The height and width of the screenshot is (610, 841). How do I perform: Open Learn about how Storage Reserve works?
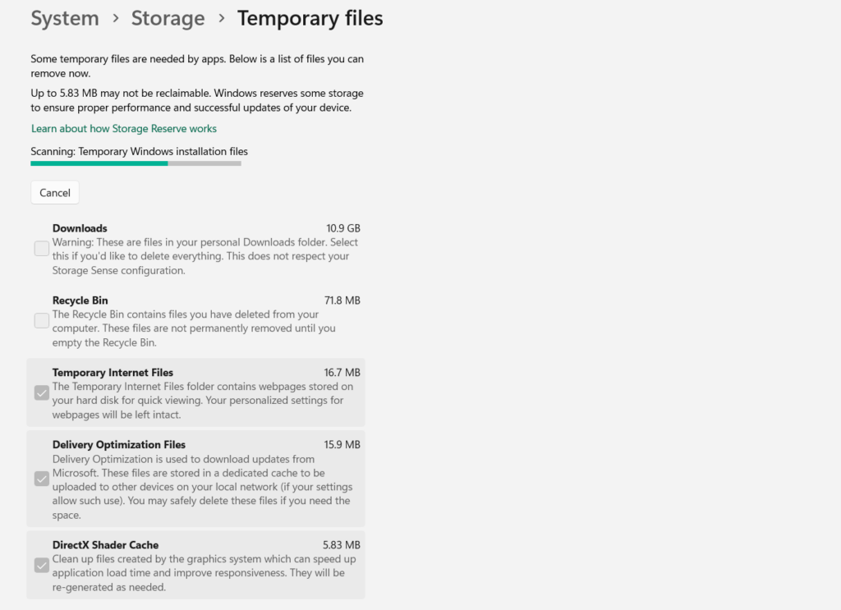[x=124, y=129]
